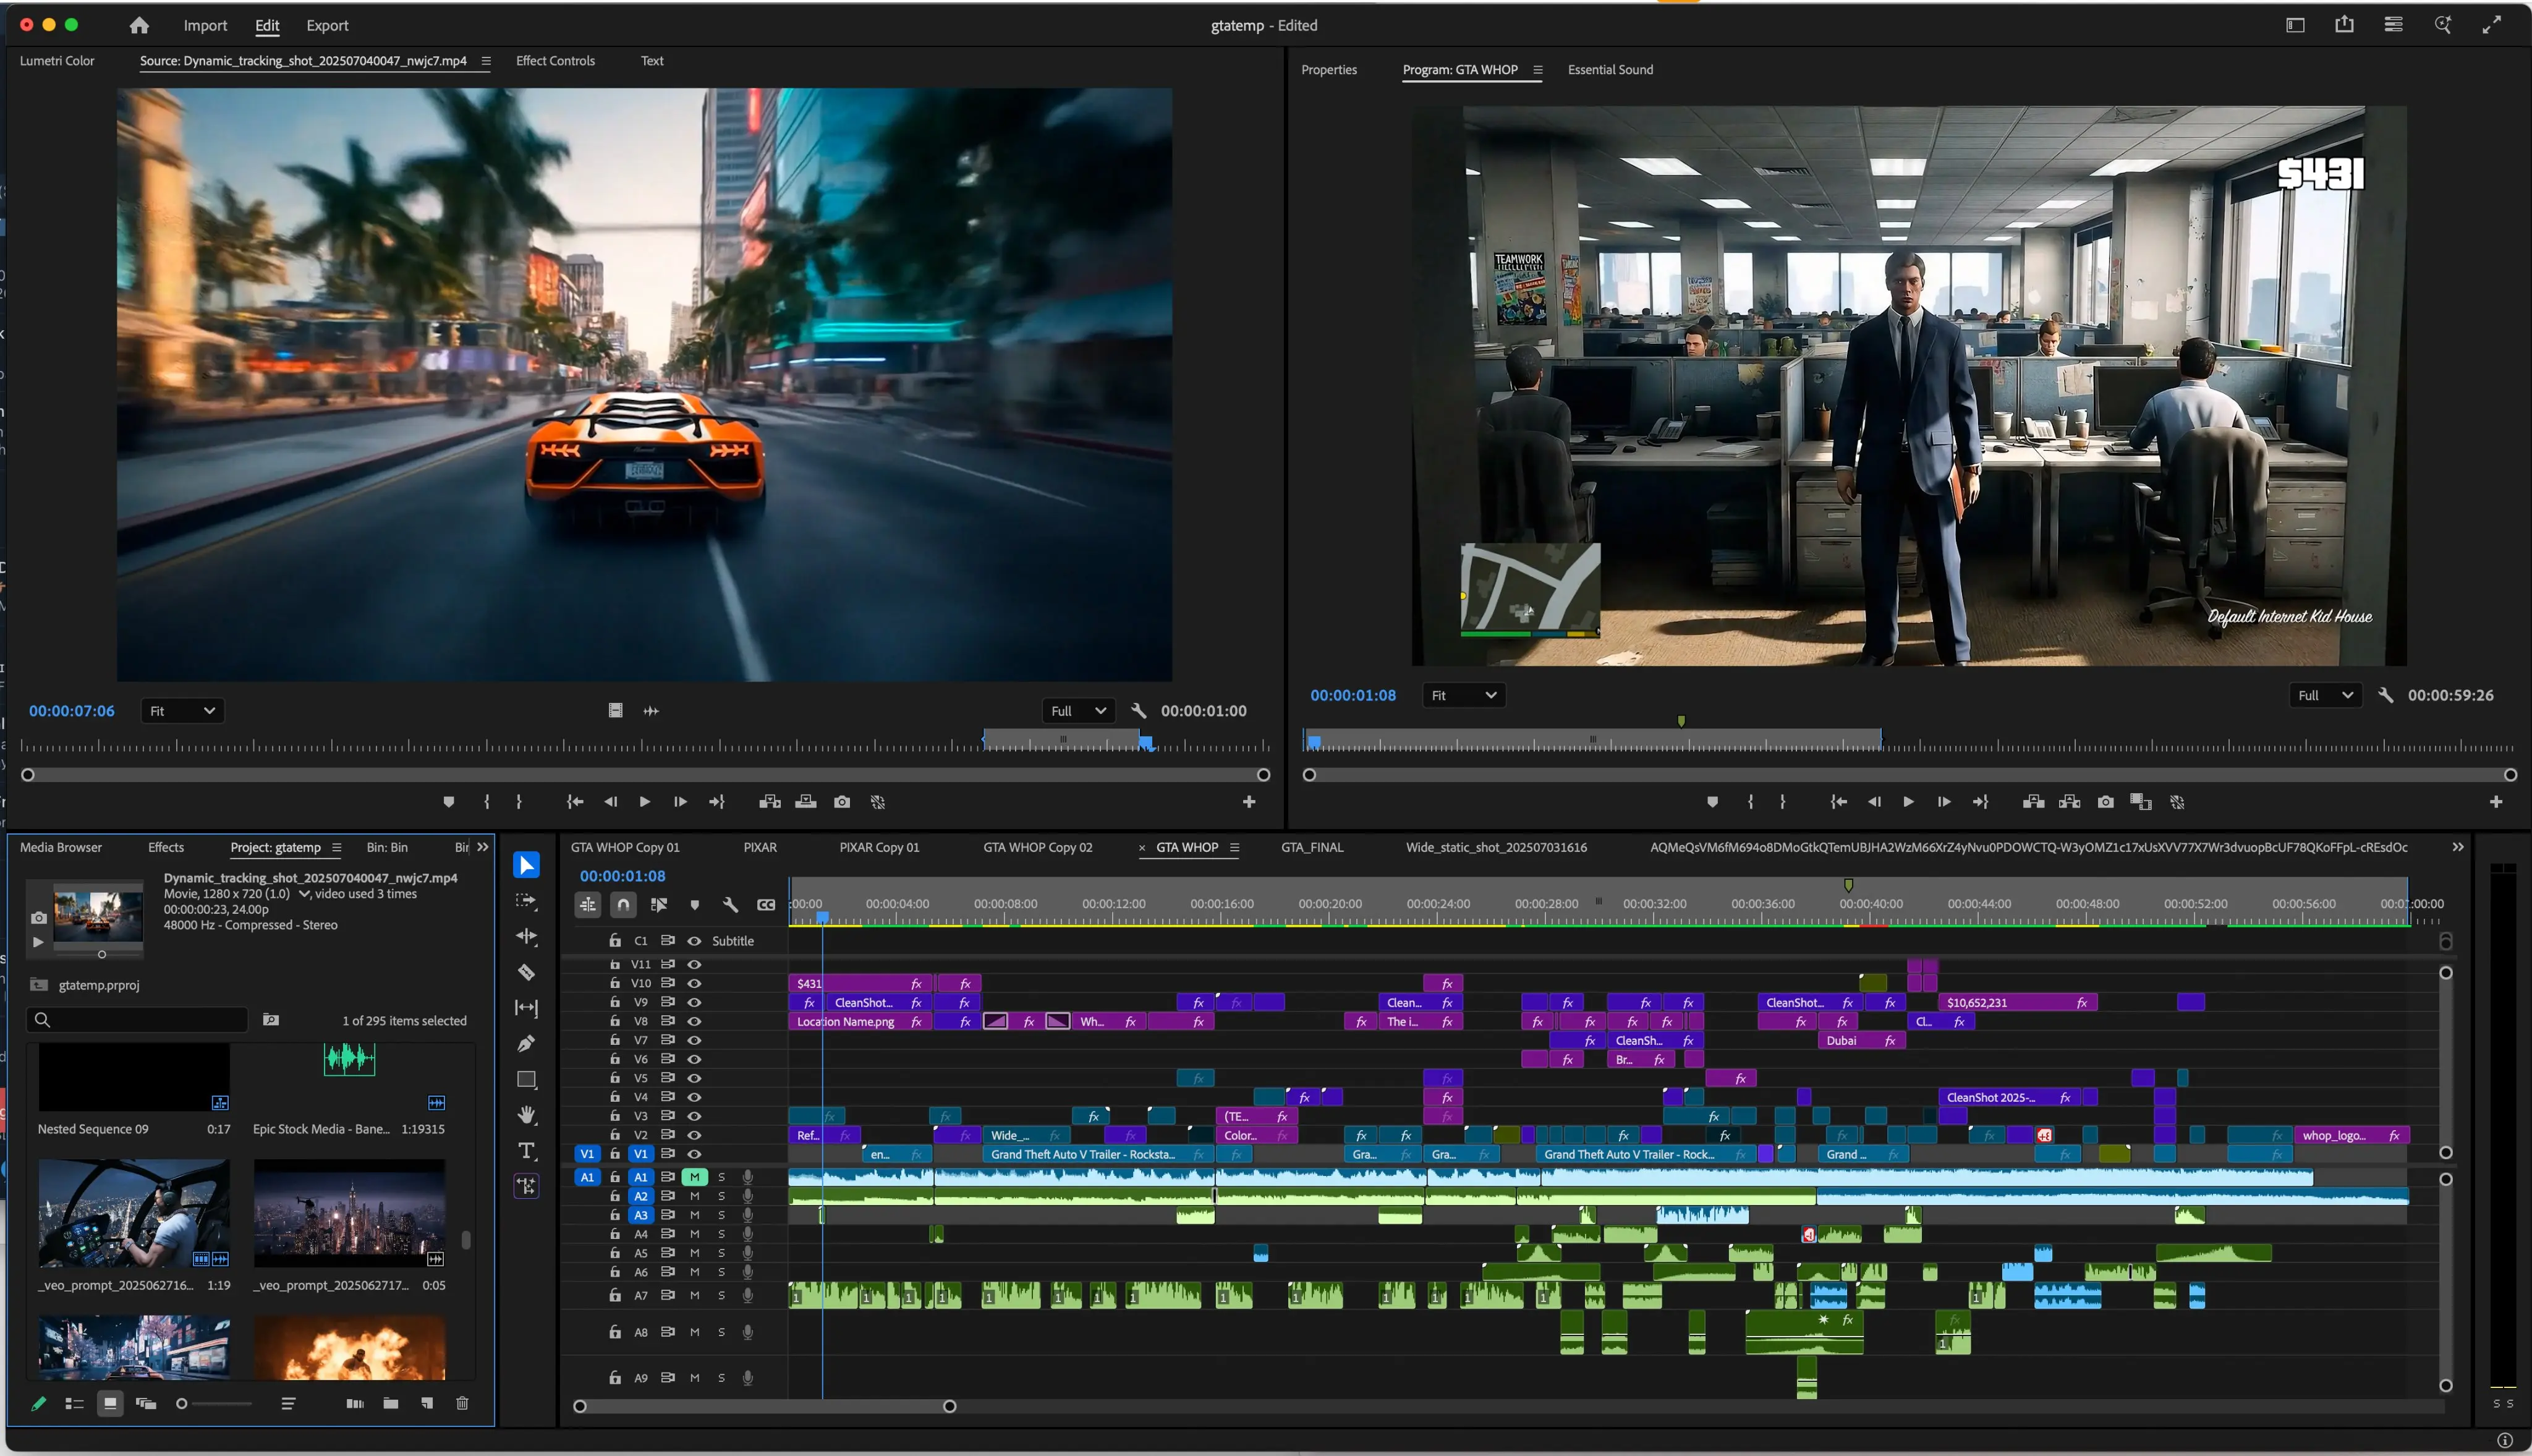Select the Razor tool in timeline toolbar
This screenshot has height=1456, width=2532.
click(526, 972)
